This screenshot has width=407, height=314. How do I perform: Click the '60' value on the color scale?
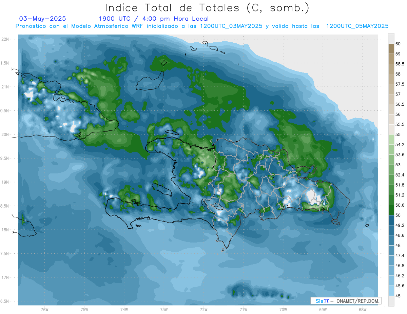pyautogui.click(x=398, y=44)
